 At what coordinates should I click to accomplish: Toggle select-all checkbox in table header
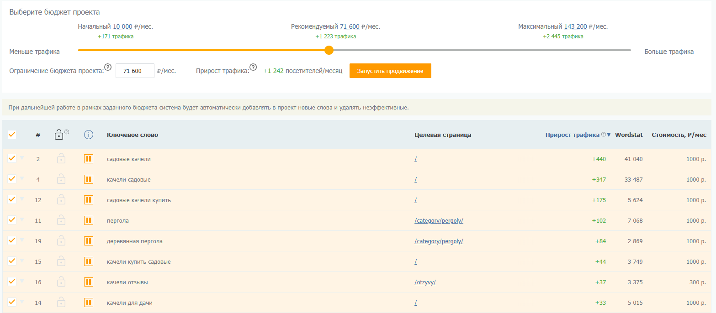(x=12, y=135)
